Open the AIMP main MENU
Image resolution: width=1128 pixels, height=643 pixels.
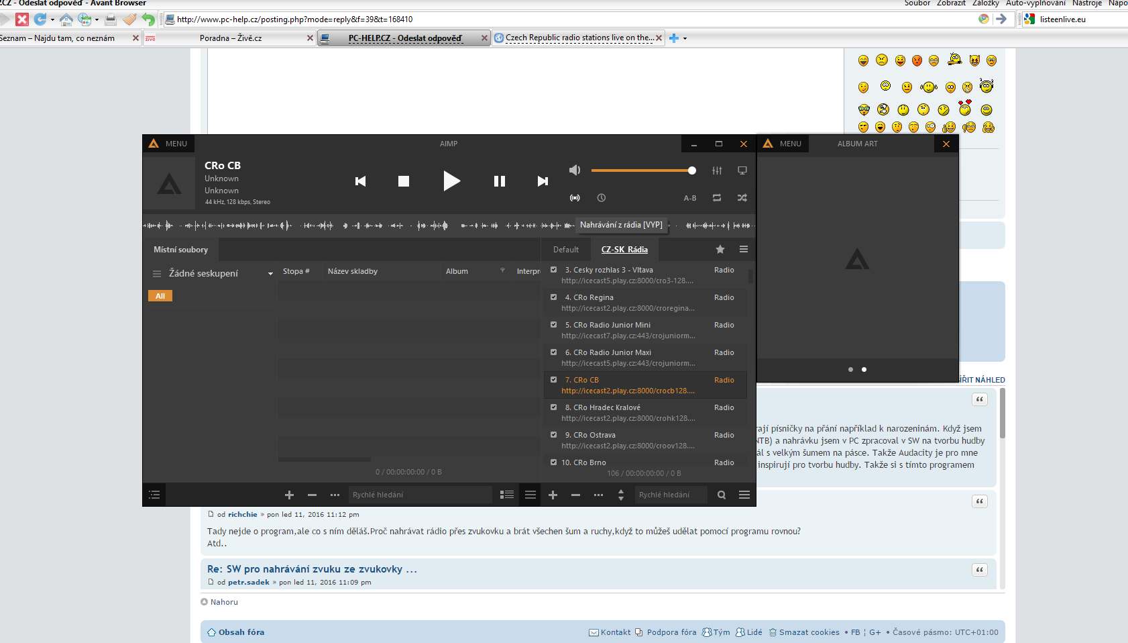(x=168, y=144)
